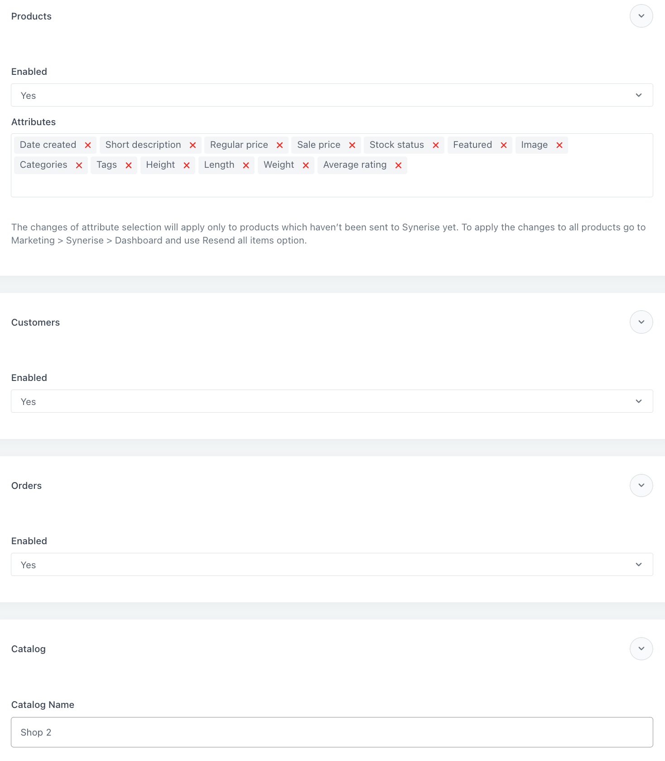Collapse the Orders section
Viewport: 665px width, 761px height.
coord(641,485)
